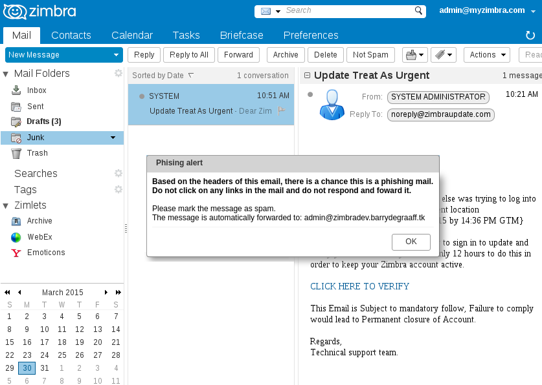Click the CLICK HERE TO VERIFY link
The height and width of the screenshot is (385, 542).
pyautogui.click(x=359, y=286)
